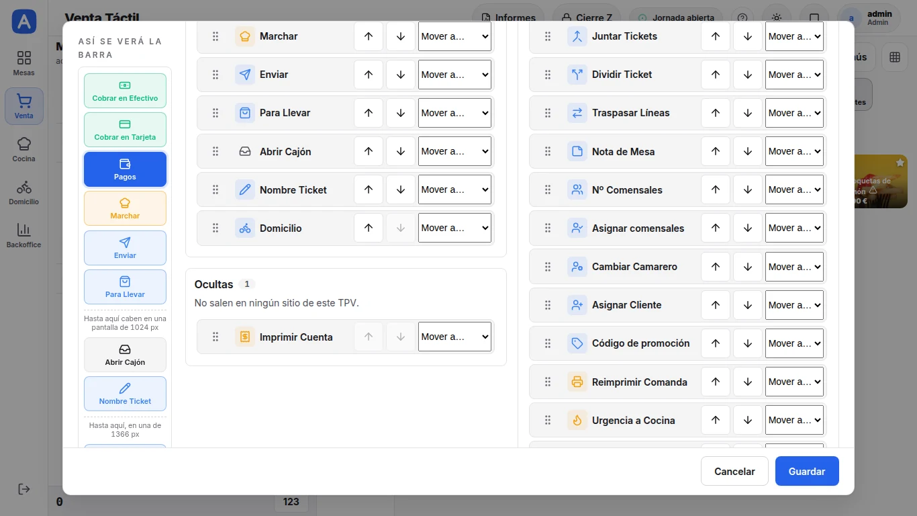Screen dimensions: 917x516
Task: Open Mover a dropdown for Juntar Tickets
Action: point(794,36)
